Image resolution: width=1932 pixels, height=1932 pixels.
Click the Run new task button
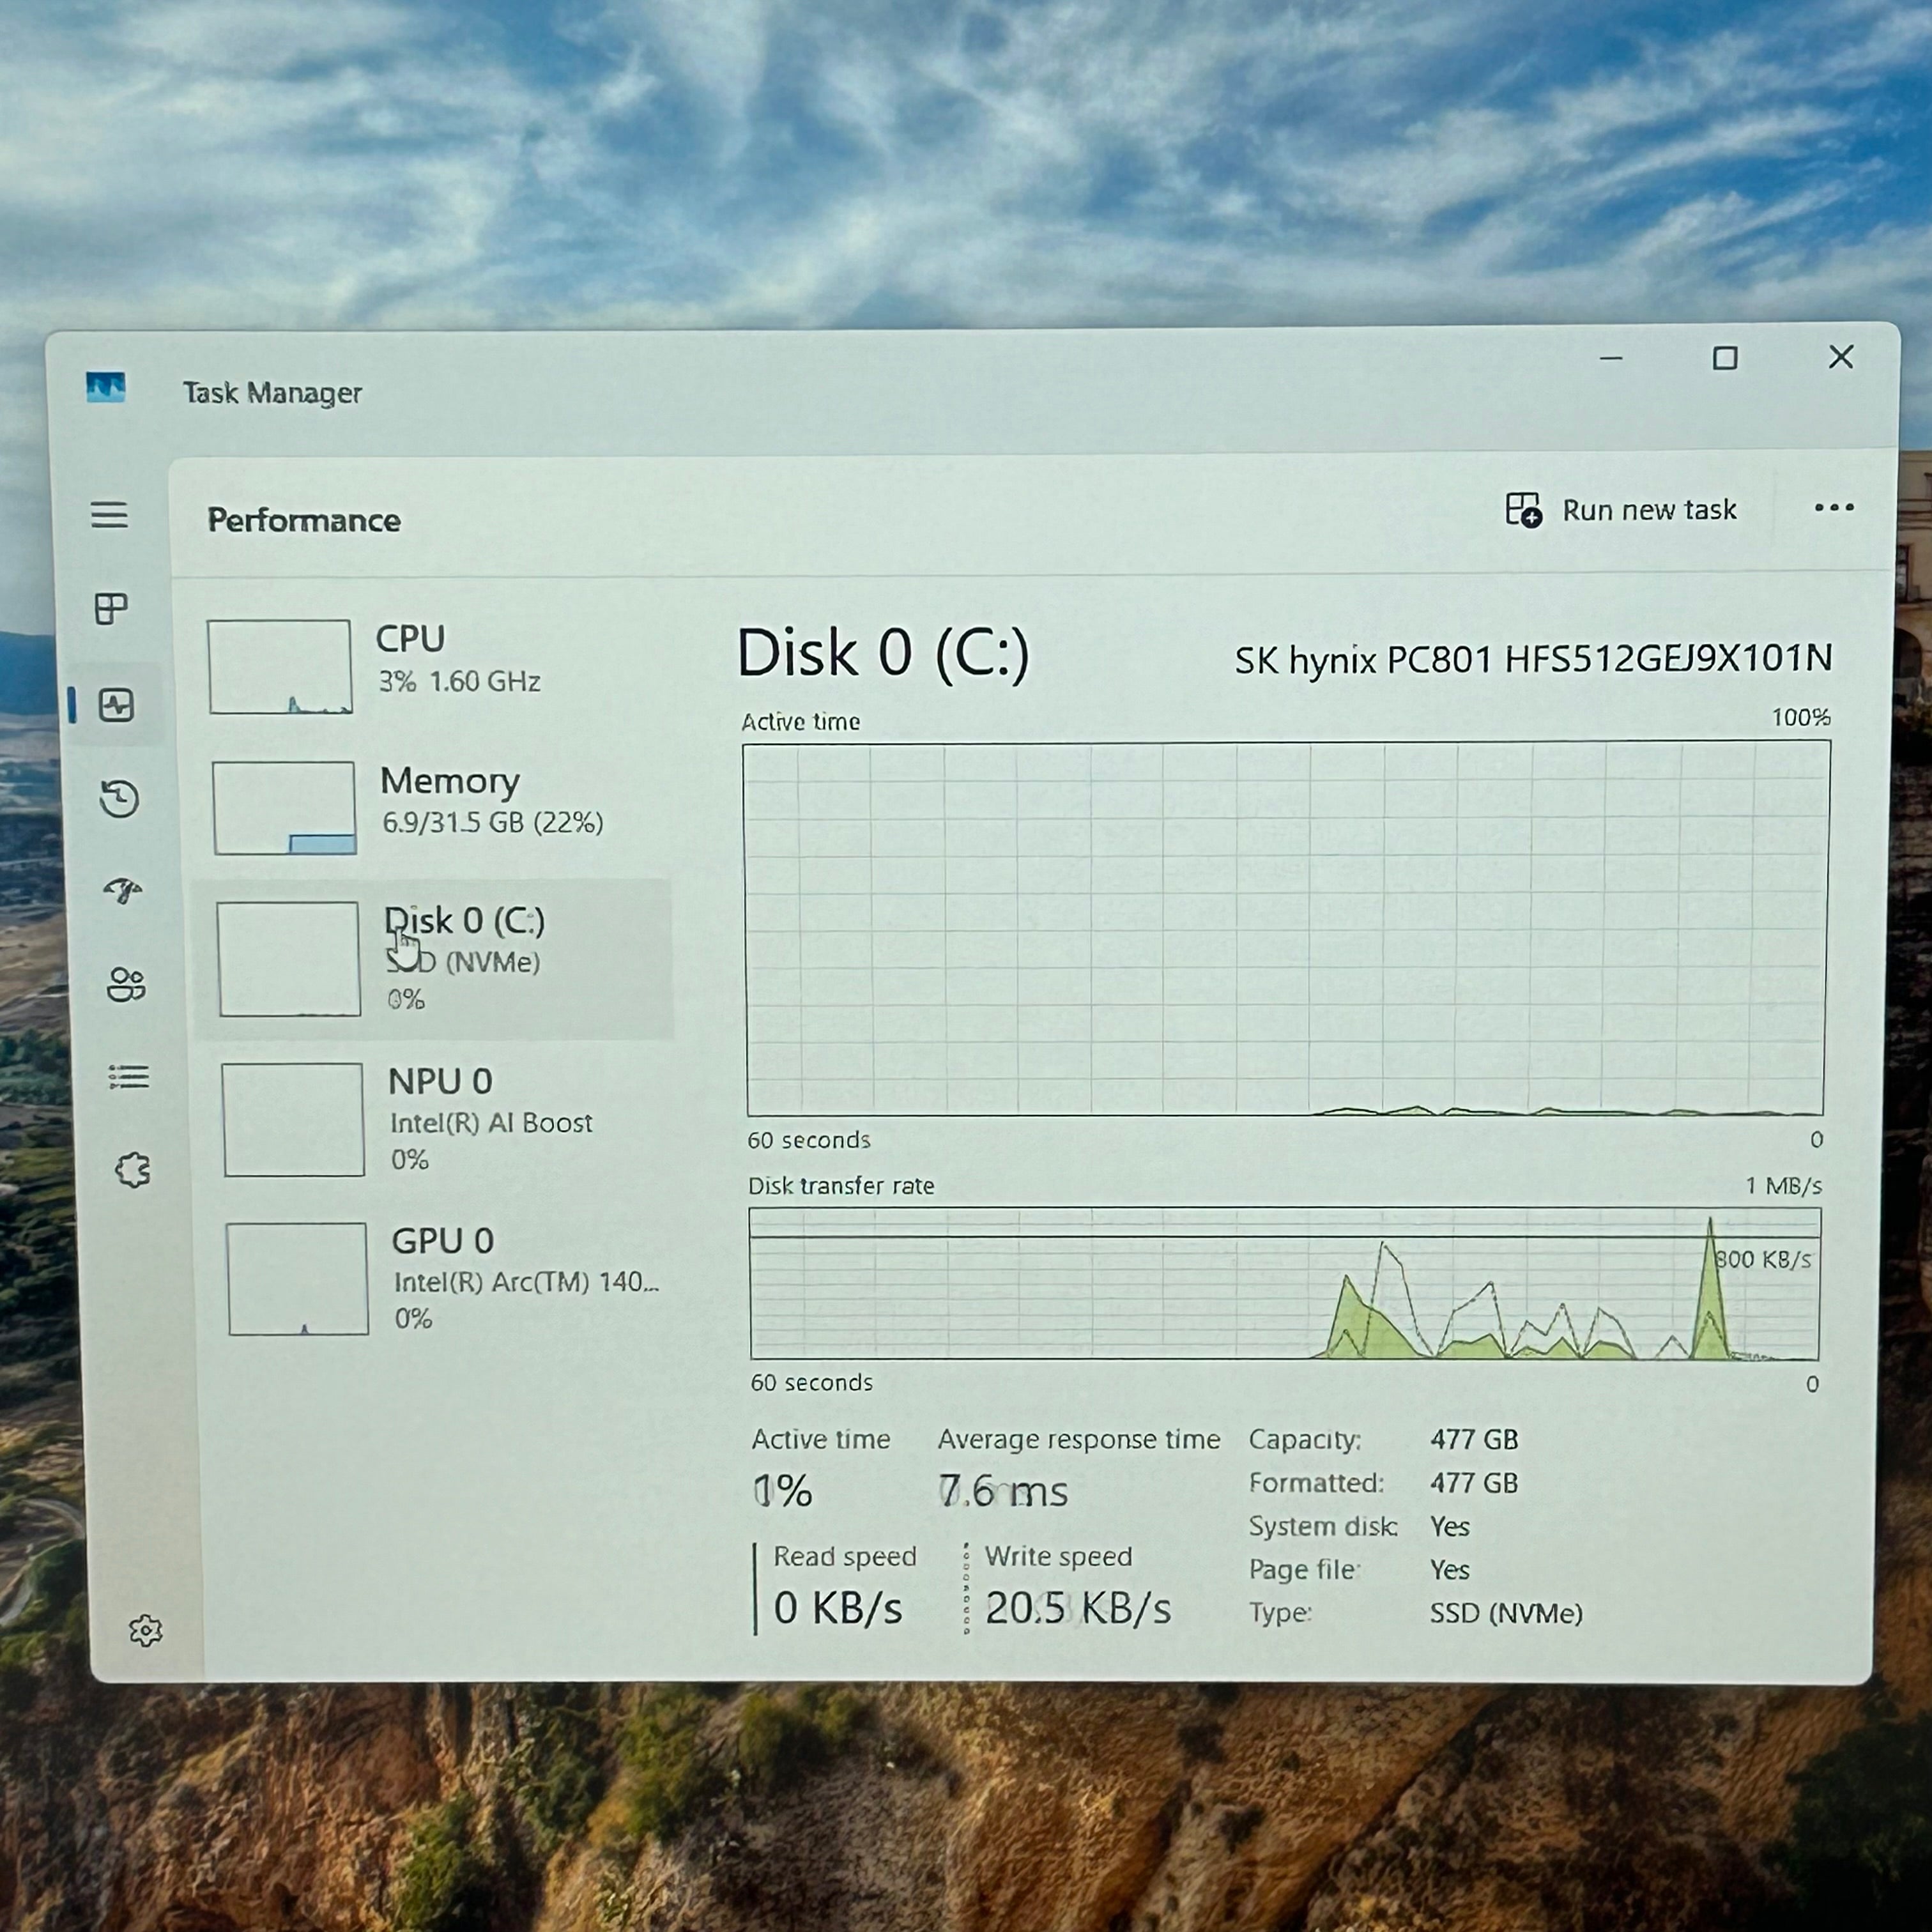point(1621,510)
